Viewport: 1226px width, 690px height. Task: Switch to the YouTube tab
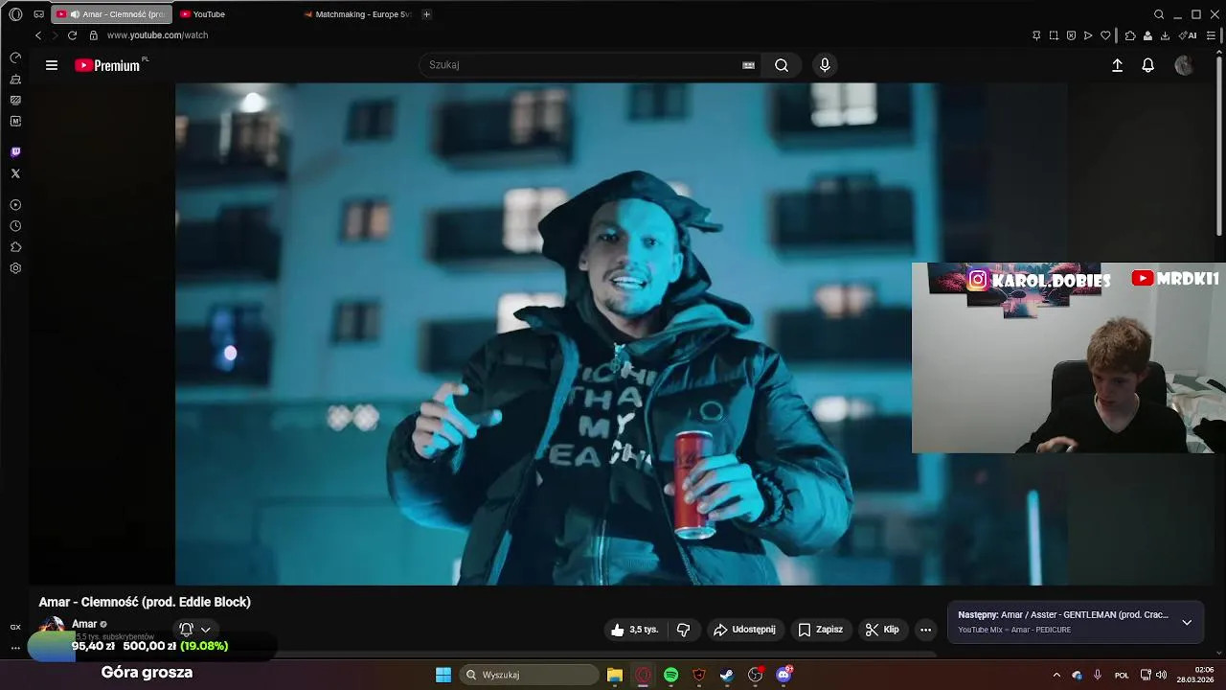235,14
